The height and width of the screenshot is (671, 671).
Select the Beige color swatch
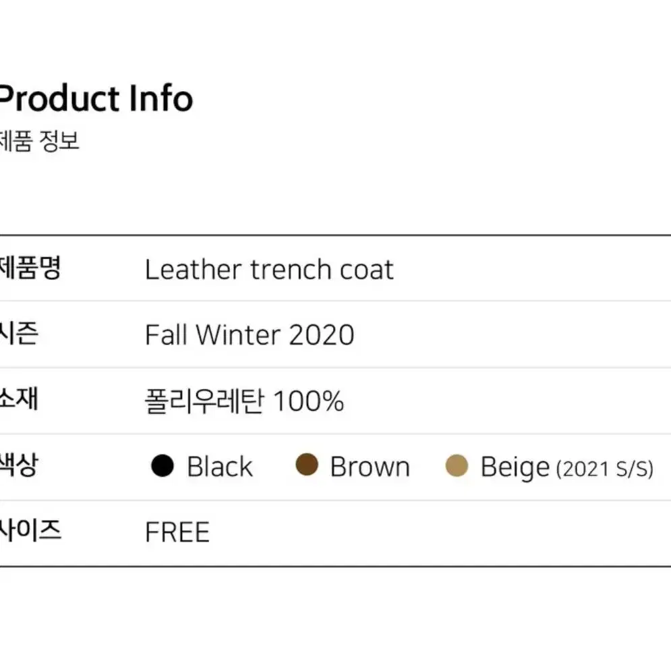(x=457, y=465)
